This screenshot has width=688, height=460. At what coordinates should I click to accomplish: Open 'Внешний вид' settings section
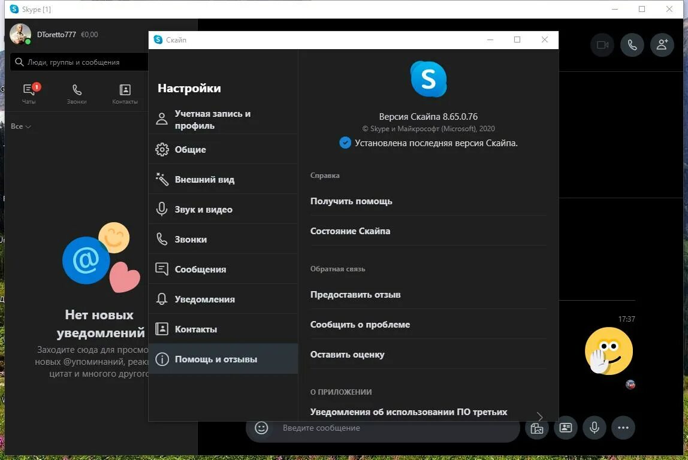coord(224,179)
